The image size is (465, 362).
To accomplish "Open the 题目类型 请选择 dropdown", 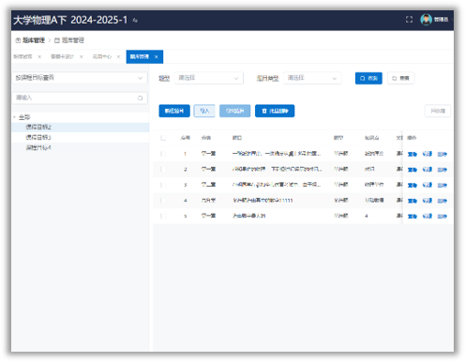I will (x=312, y=78).
